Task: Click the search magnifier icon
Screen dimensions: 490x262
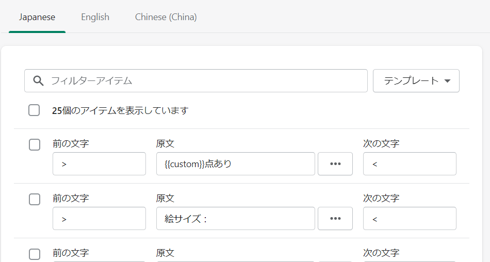Action: [38, 81]
